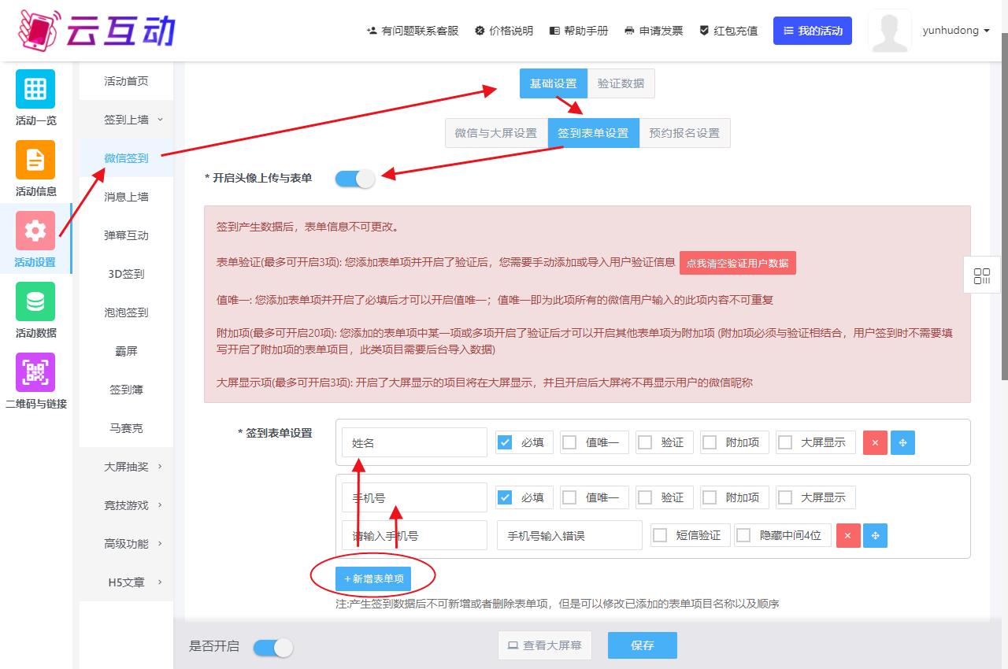Screen dimensions: 1008x669
Task: Enable 短信验证 checkbox
Action: (660, 536)
